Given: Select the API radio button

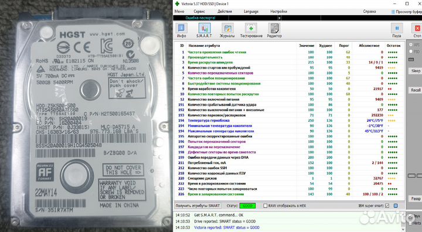Looking at the screenshot, I should [x=411, y=45].
